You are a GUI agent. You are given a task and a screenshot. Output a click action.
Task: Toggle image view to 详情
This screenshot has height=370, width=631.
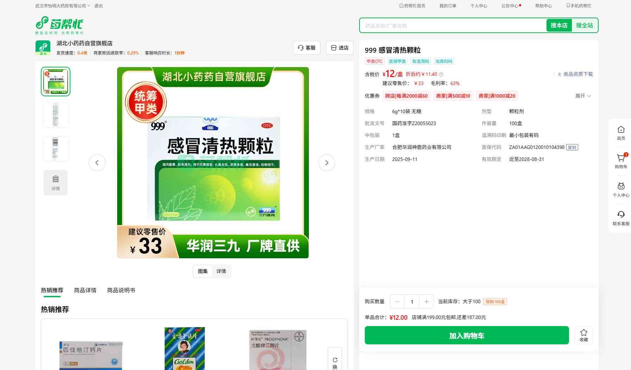(221, 271)
